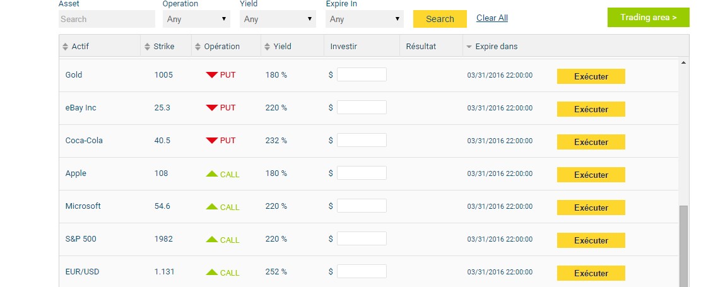This screenshot has width=718, height=287.
Task: Click the Investir column header
Action: 344,47
